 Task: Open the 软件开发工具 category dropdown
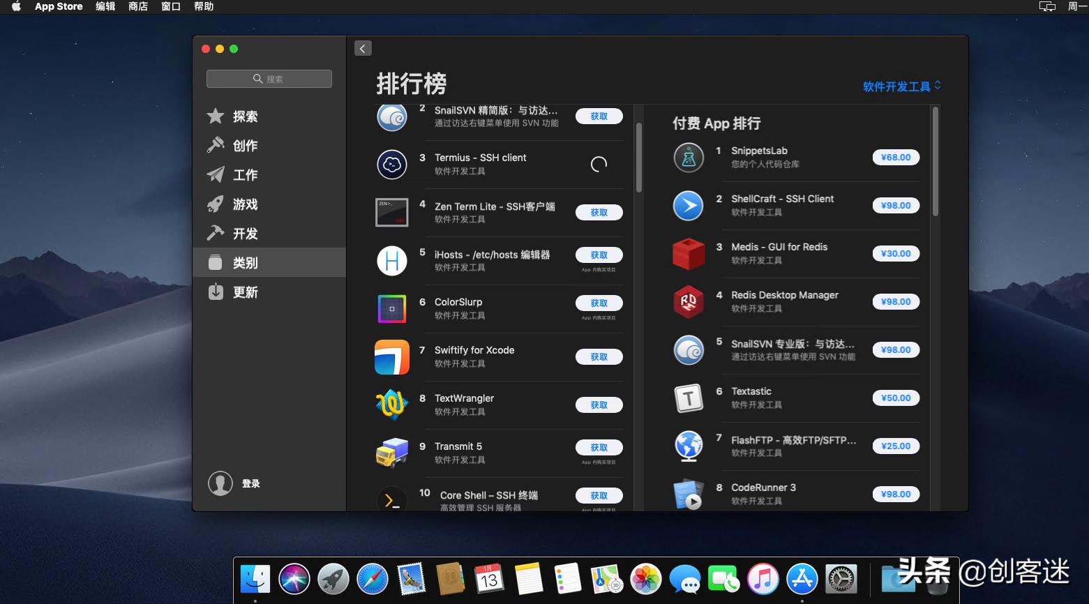(x=901, y=86)
